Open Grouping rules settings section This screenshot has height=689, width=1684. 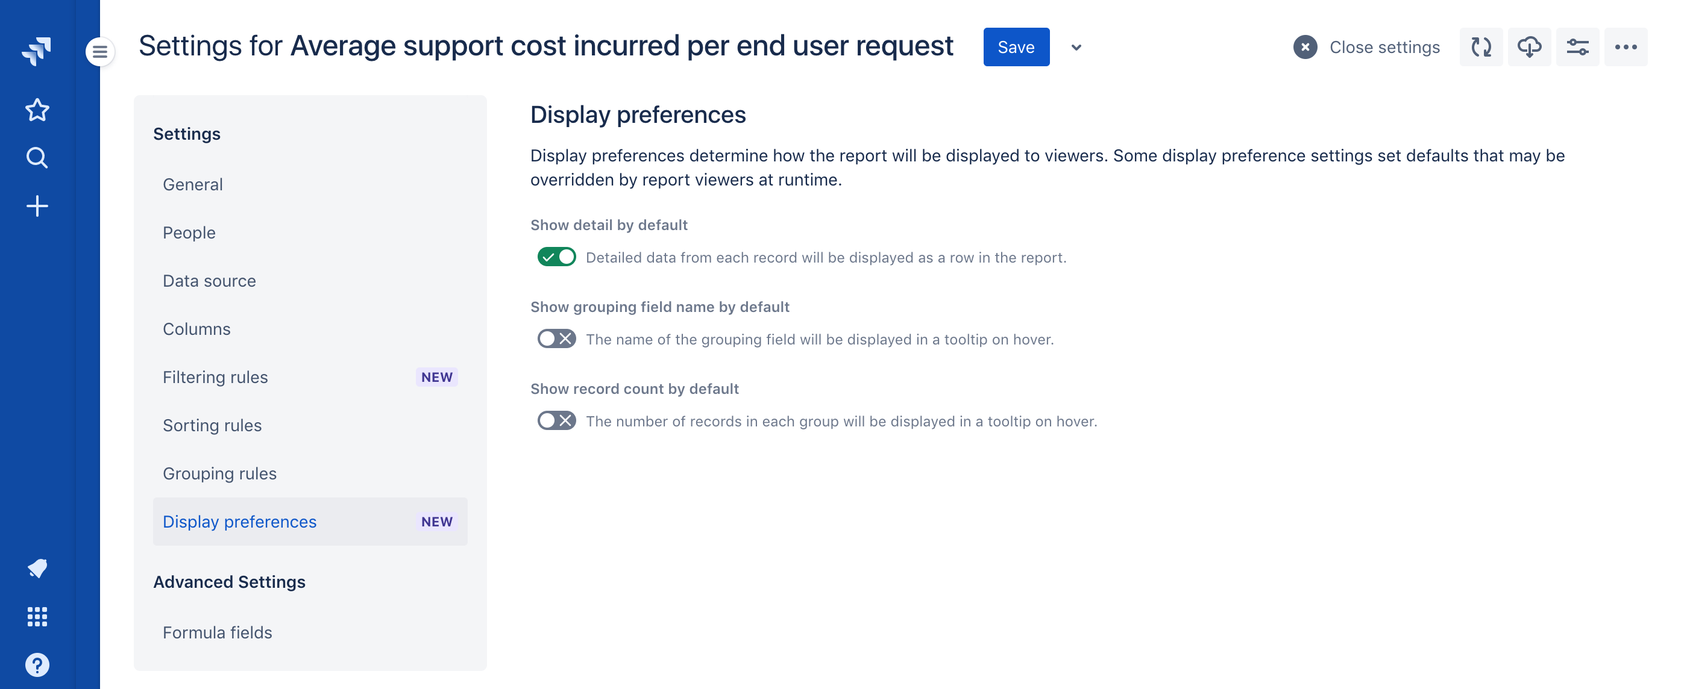click(x=310, y=473)
